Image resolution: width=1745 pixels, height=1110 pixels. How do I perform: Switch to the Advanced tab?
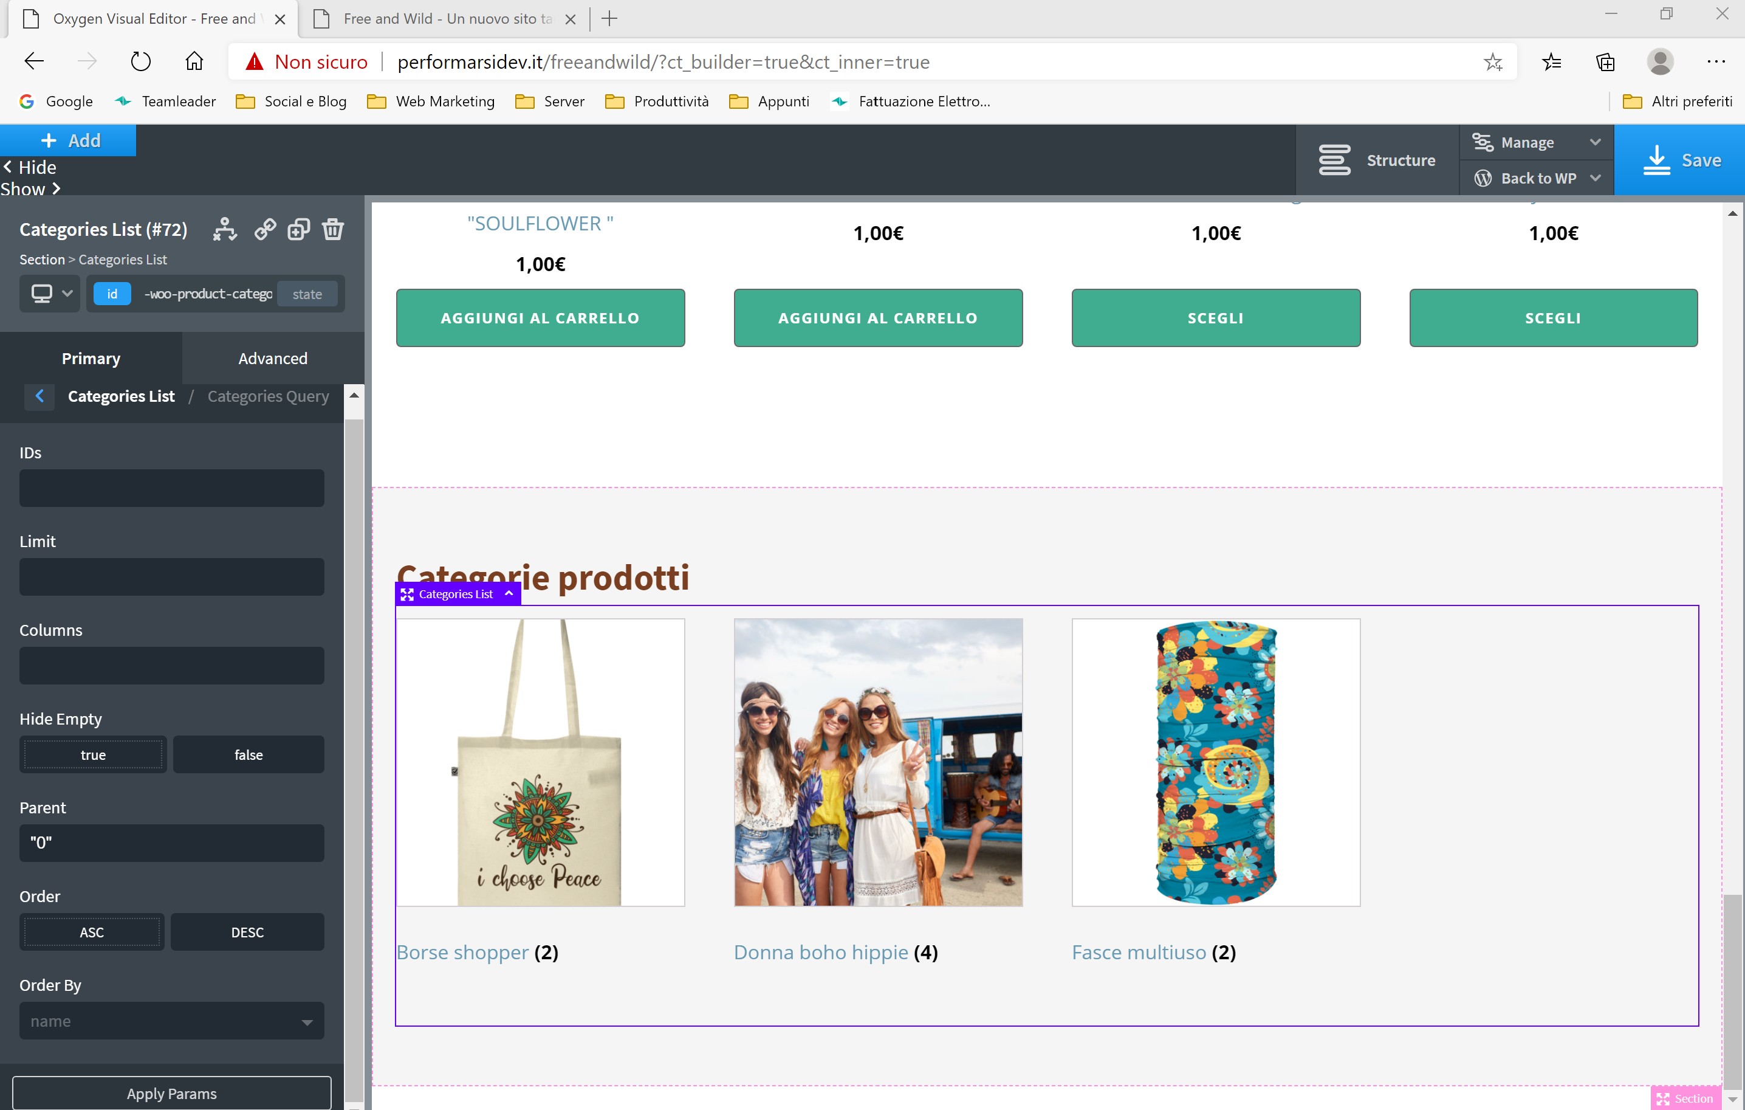[272, 357]
